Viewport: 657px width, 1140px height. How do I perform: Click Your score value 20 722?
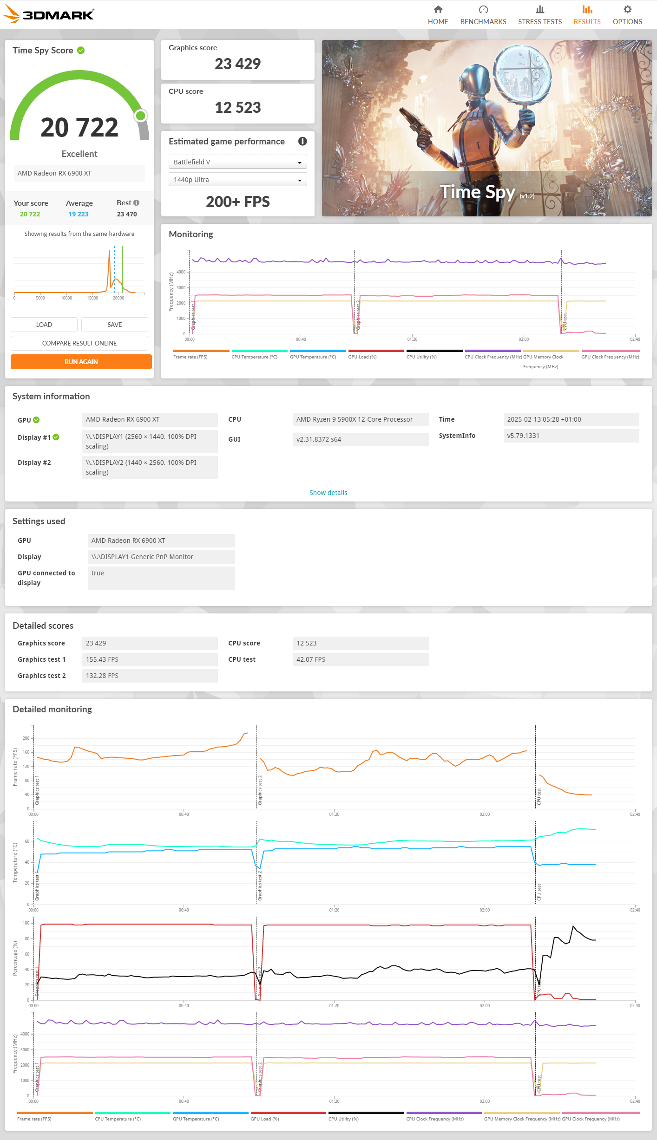tap(30, 214)
